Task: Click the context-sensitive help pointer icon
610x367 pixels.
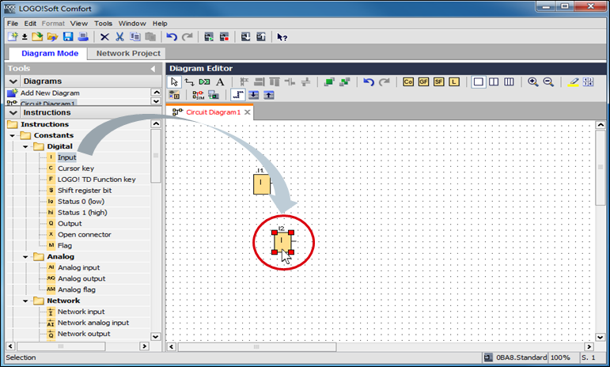Action: click(282, 37)
